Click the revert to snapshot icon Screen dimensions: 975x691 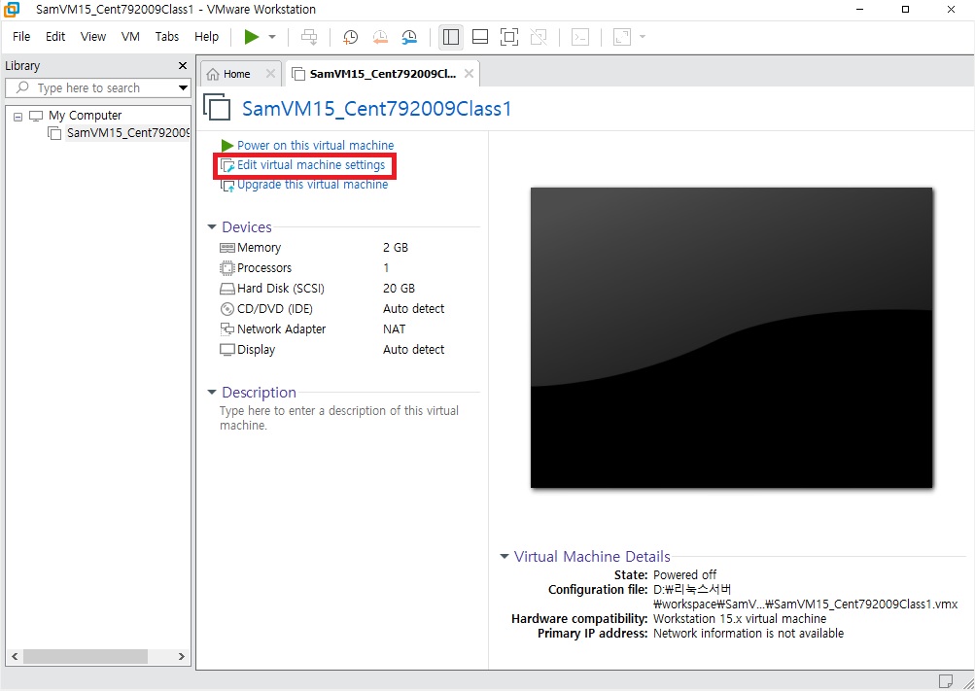(380, 37)
